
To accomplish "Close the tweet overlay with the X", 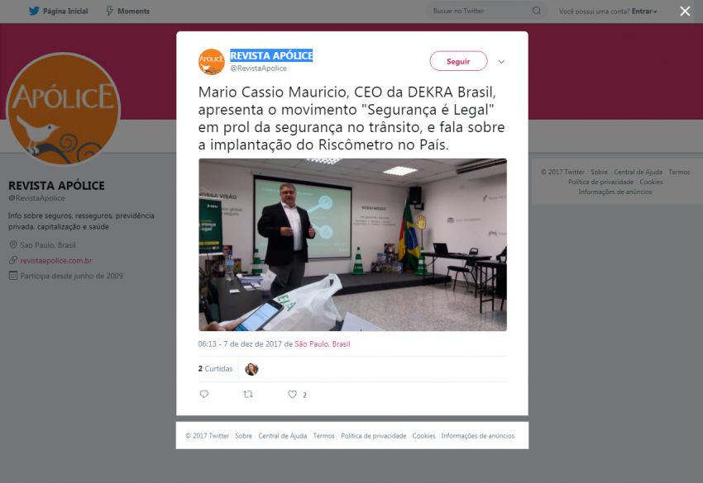I will pos(685,12).
